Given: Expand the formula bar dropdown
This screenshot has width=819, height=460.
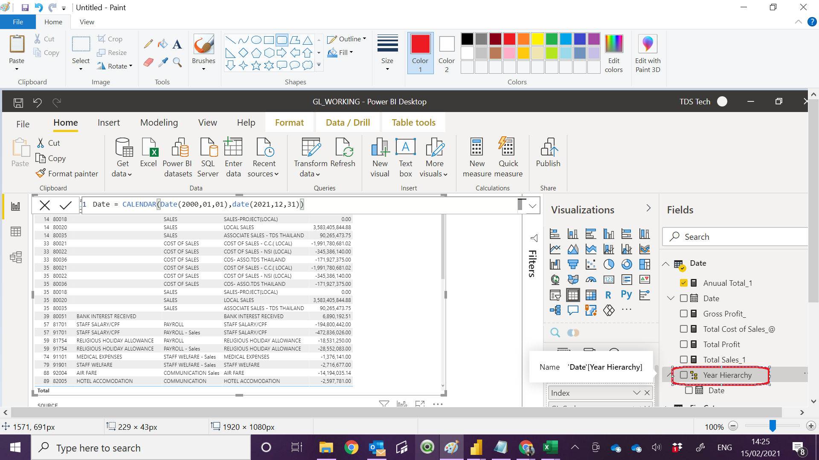Looking at the screenshot, I should click(532, 206).
